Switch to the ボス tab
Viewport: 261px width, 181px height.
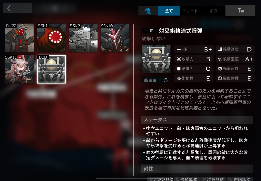tap(213, 11)
